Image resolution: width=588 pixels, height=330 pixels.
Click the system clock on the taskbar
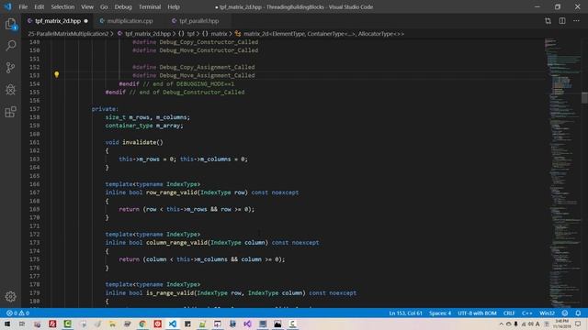pyautogui.click(x=561, y=324)
